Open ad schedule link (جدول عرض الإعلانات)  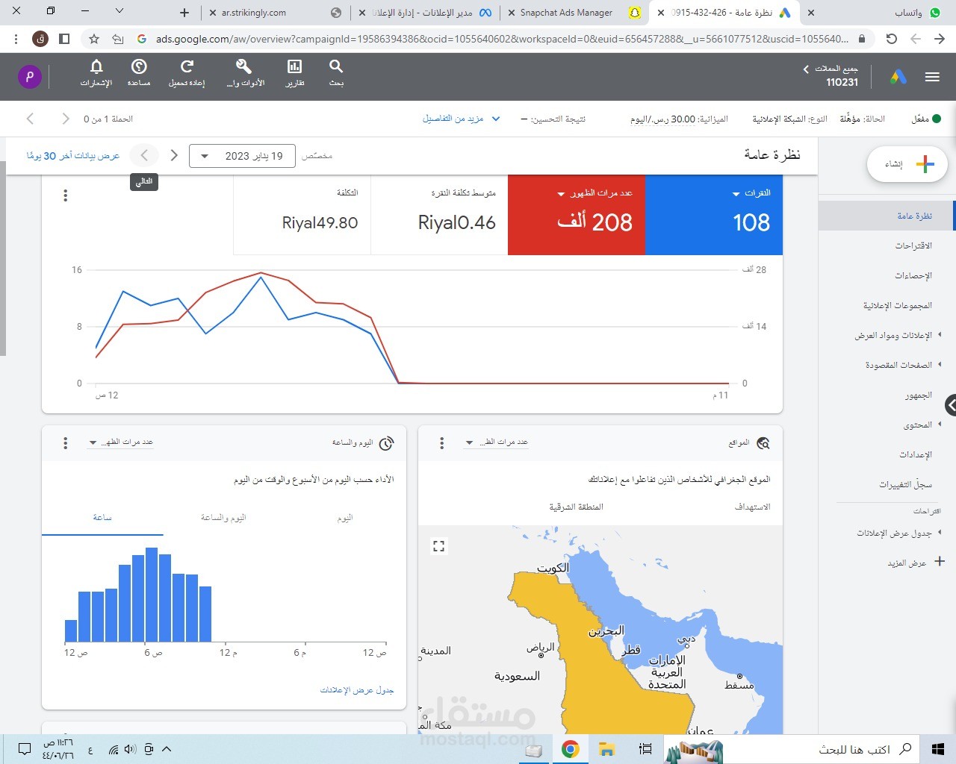[x=357, y=690]
